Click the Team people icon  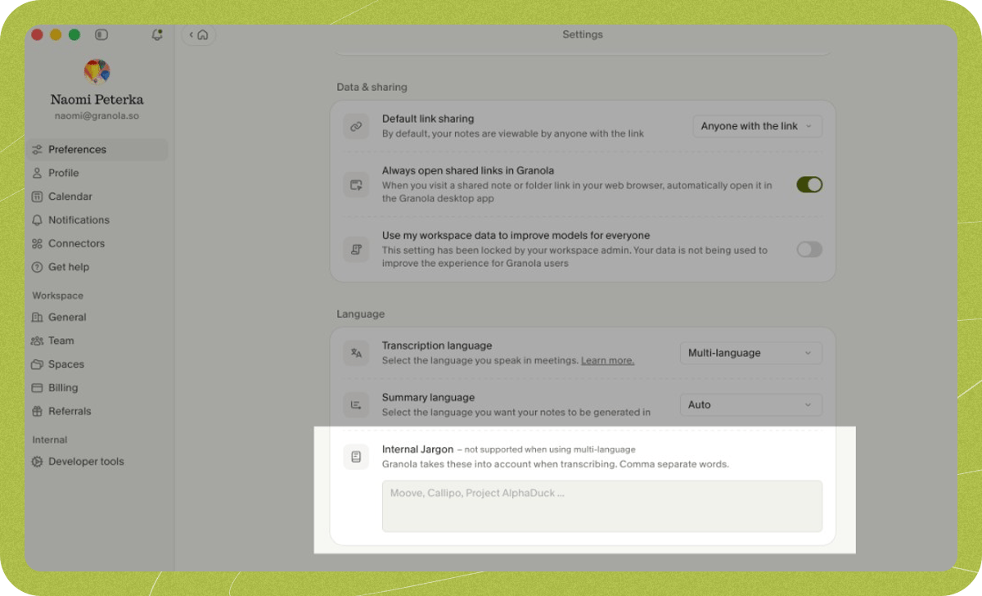click(x=37, y=341)
